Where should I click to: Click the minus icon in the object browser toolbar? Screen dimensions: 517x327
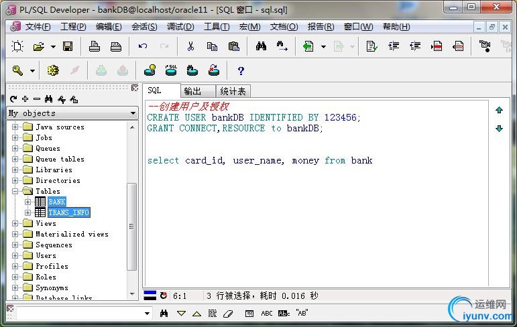pos(37,99)
